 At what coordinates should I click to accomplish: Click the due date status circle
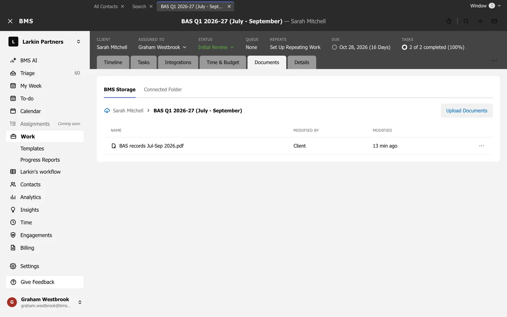(x=334, y=47)
